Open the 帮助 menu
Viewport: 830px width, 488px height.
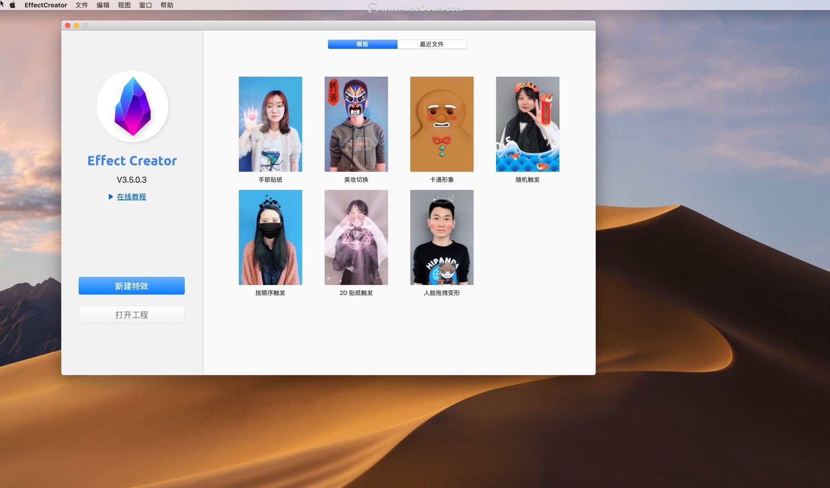click(167, 5)
